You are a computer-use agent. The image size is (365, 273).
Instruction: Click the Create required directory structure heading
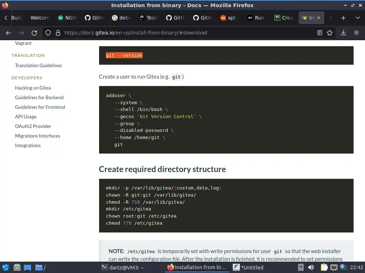coord(162,169)
